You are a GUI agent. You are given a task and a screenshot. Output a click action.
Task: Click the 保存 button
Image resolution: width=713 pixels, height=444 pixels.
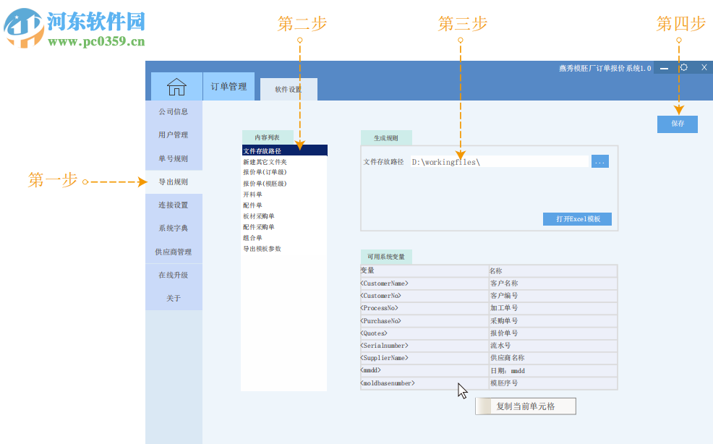coord(677,124)
